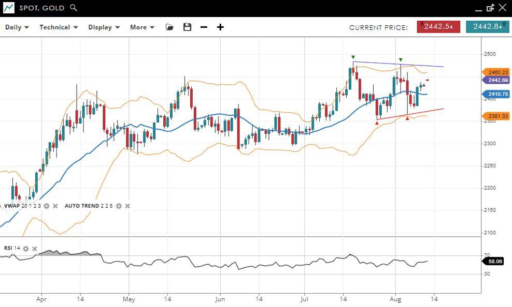This screenshot has height=307, width=512.
Task: Zoom out with the minus icon
Action: (204, 27)
